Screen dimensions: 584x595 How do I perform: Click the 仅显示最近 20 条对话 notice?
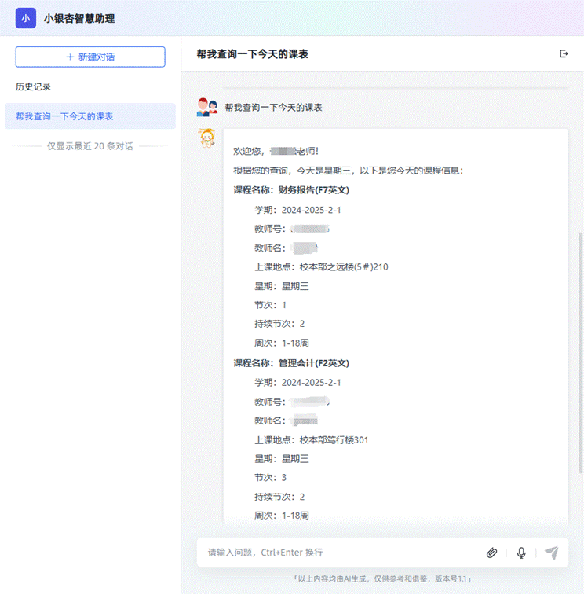(89, 146)
